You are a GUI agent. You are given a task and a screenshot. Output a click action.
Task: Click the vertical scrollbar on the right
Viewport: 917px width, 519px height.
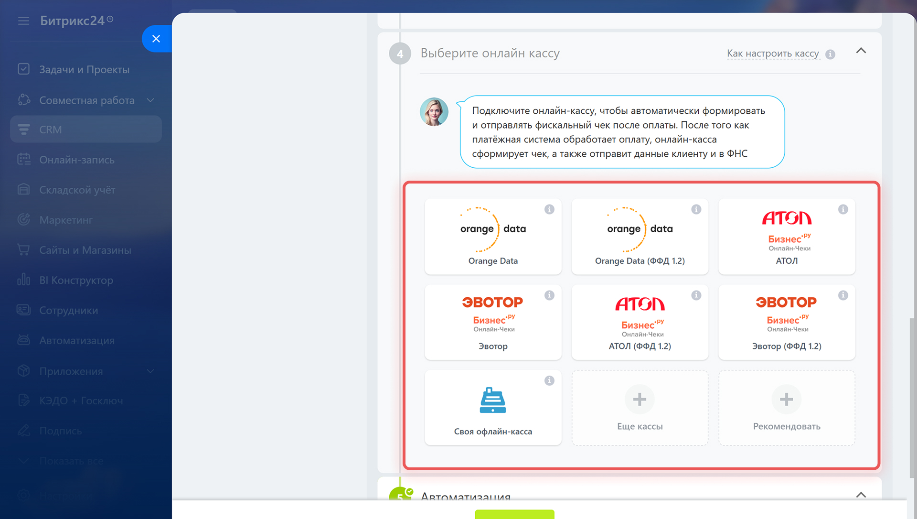(x=912, y=398)
